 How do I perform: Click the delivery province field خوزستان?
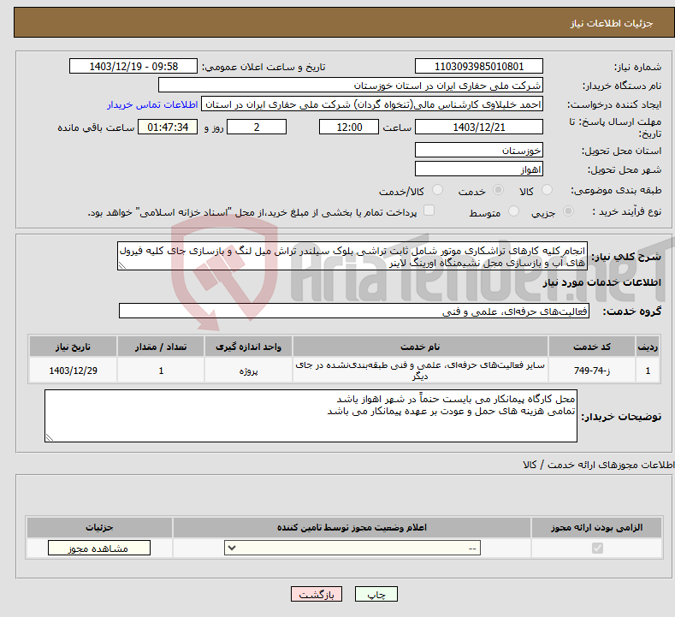point(479,151)
